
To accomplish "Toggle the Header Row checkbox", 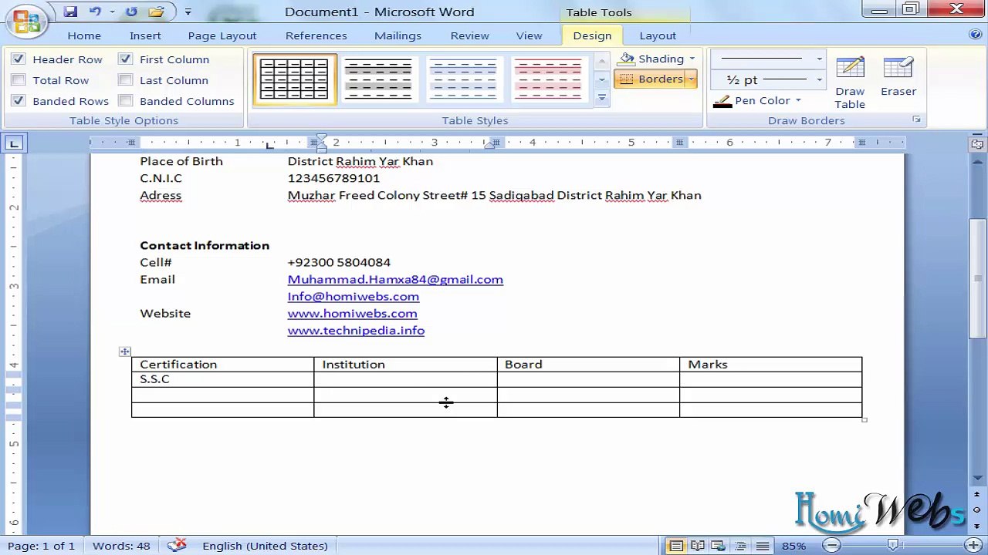I will 19,59.
